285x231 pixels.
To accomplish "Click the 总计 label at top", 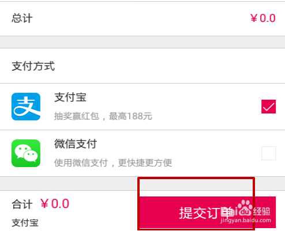I will [x=22, y=18].
